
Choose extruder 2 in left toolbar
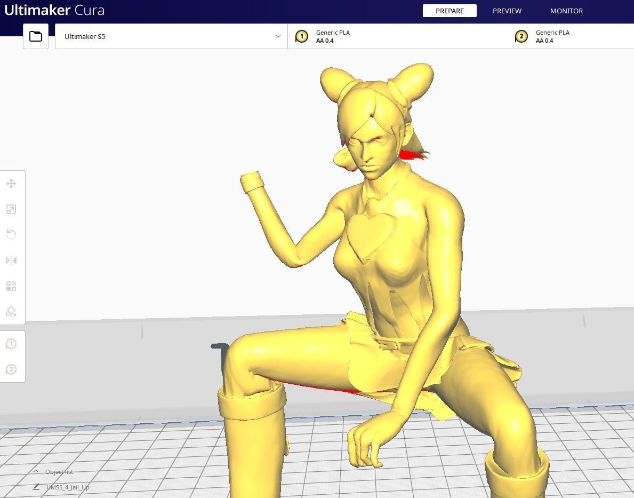pyautogui.click(x=11, y=369)
